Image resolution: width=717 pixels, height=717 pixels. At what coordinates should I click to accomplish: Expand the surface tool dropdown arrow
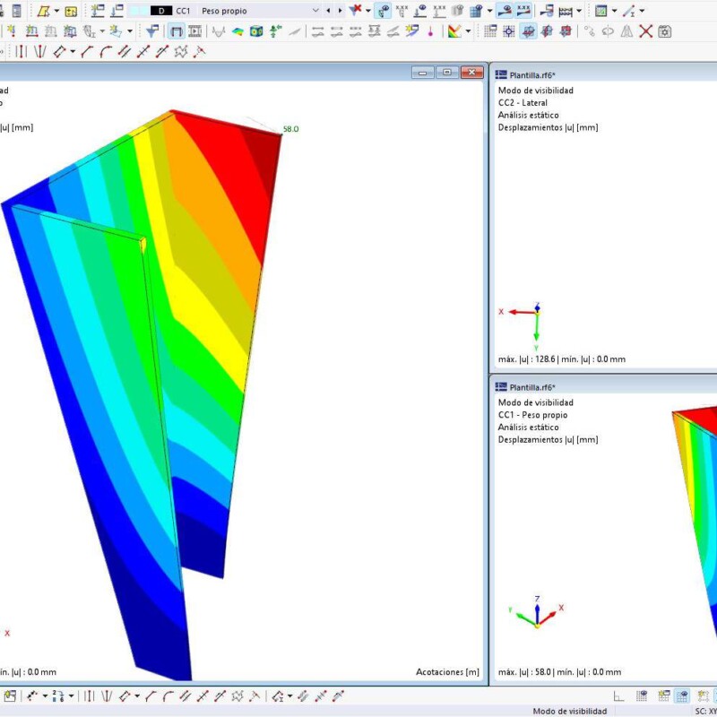56,11
